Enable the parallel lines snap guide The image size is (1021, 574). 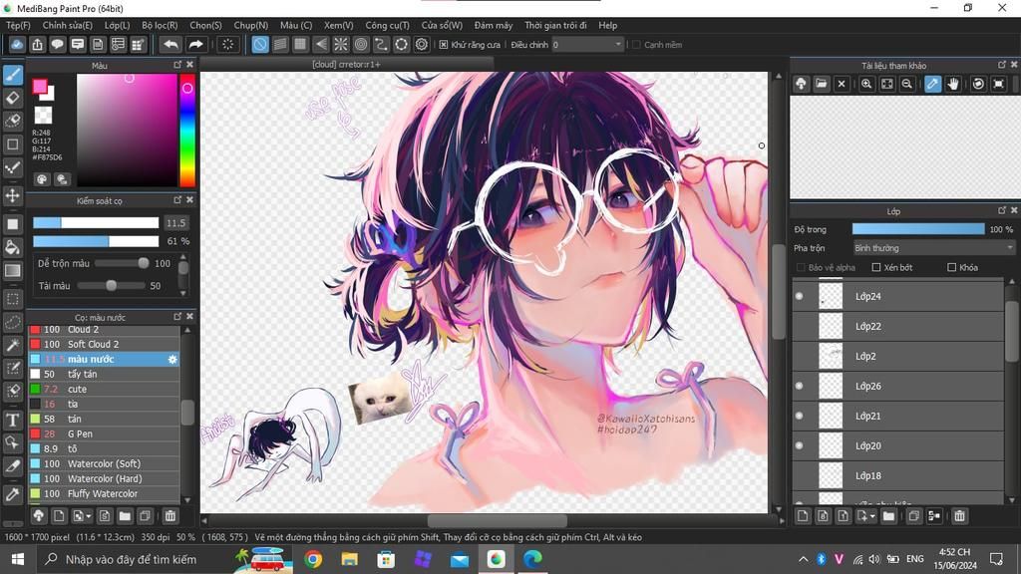pos(280,44)
